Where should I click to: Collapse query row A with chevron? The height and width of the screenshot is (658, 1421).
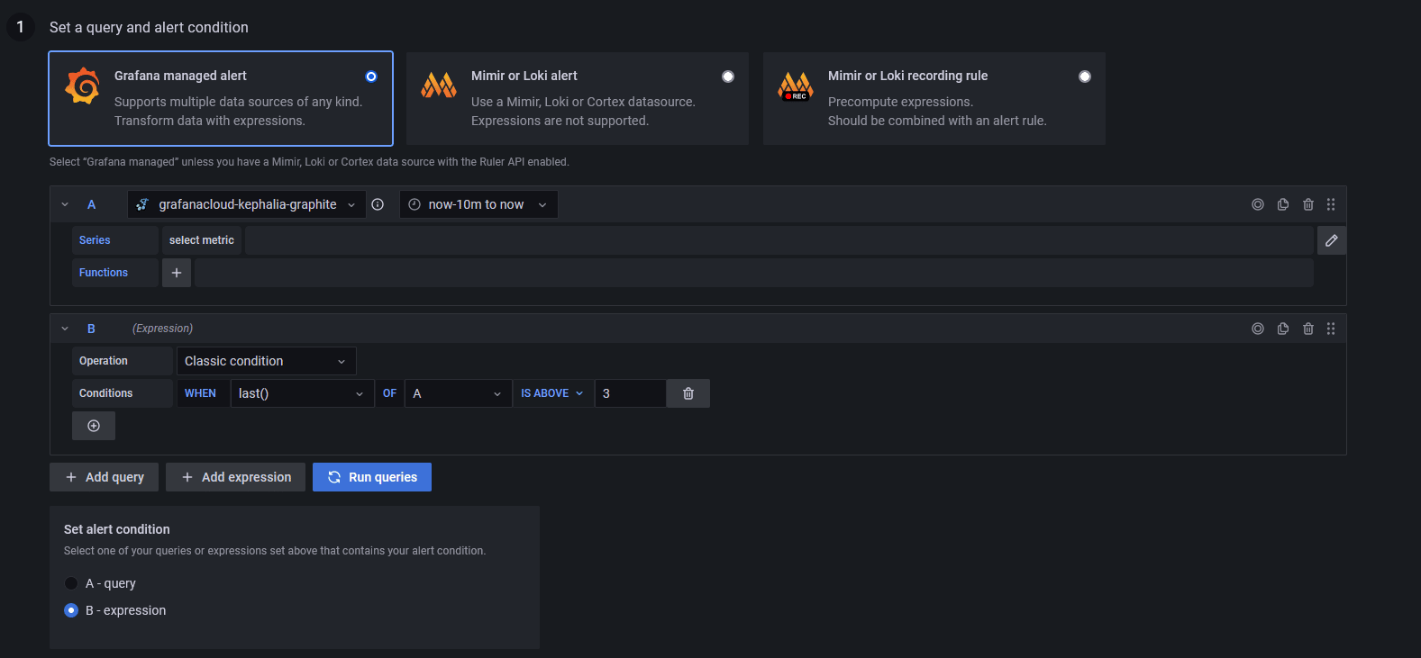coord(65,204)
